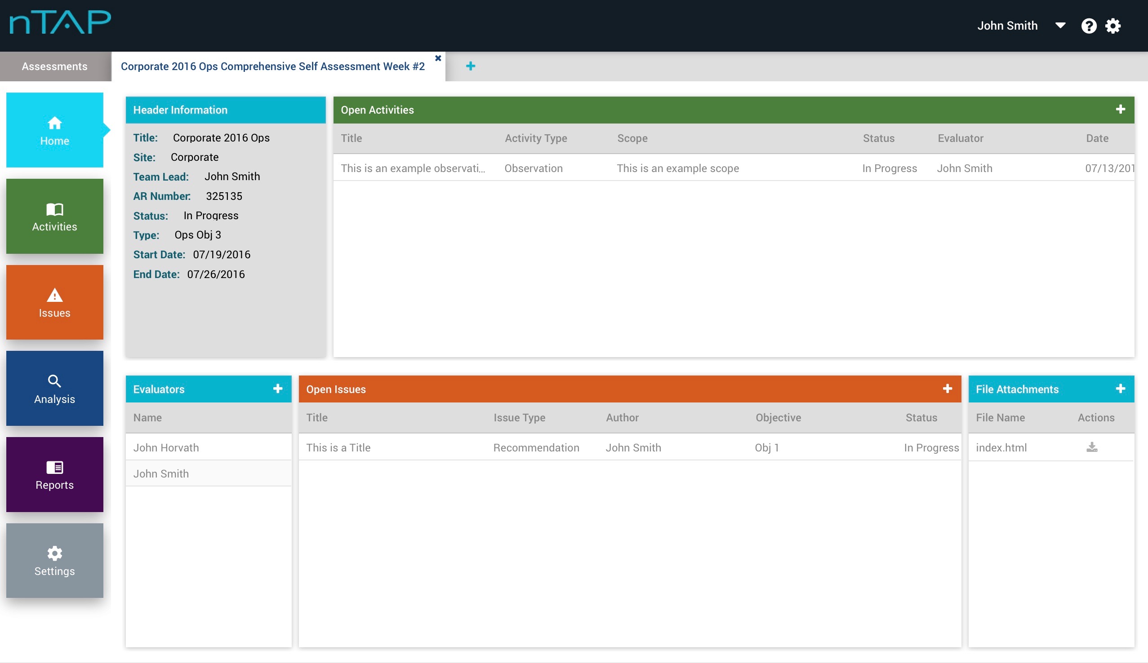The height and width of the screenshot is (663, 1148).
Task: Click the help question mark icon
Action: tap(1089, 26)
